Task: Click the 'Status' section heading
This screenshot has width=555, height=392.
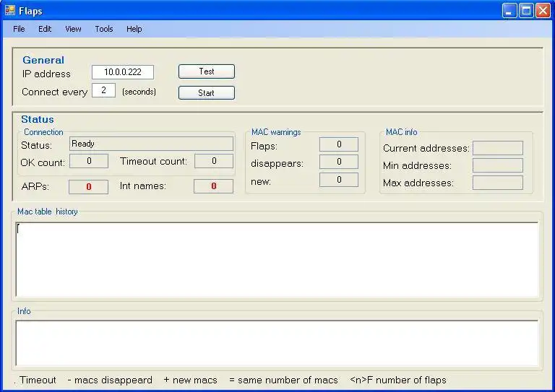Action: pos(38,119)
